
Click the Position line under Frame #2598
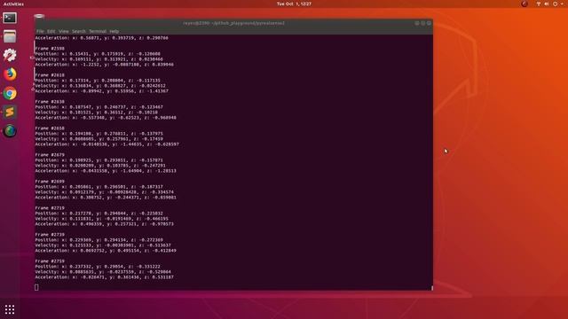tap(98, 54)
